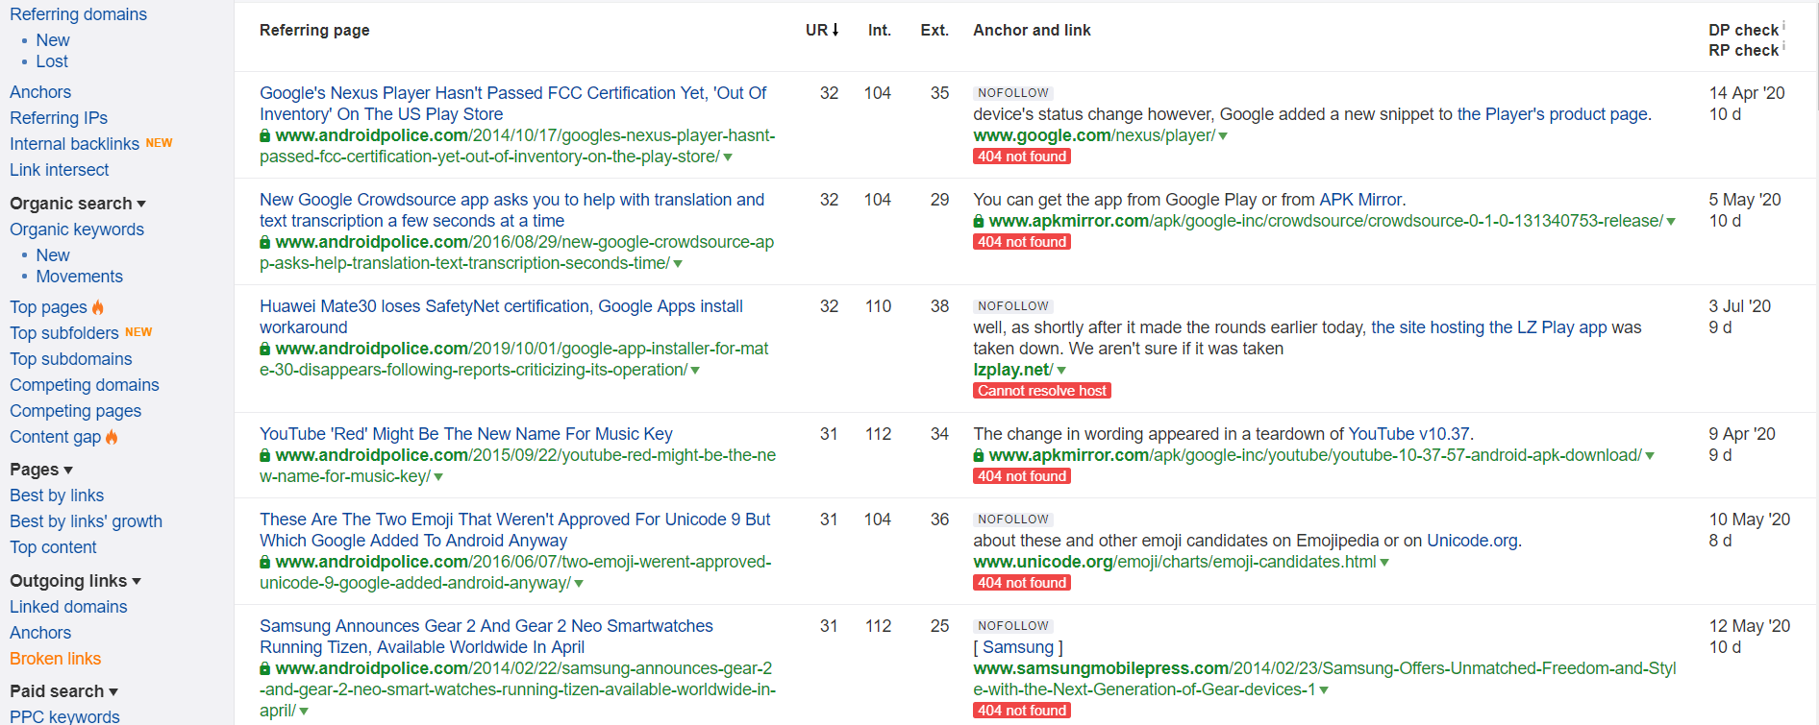Viewport: 1819px width, 725px height.
Task: Click the lock icon before the Crowdsource article URL
Action: pos(265,243)
